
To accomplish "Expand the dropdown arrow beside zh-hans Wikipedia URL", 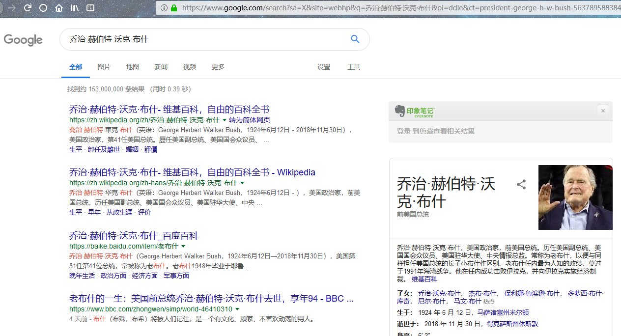I will coord(242,183).
